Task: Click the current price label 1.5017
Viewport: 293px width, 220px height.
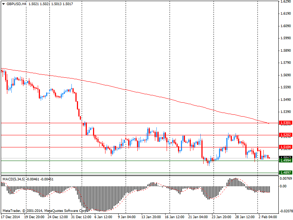Action: click(x=286, y=157)
